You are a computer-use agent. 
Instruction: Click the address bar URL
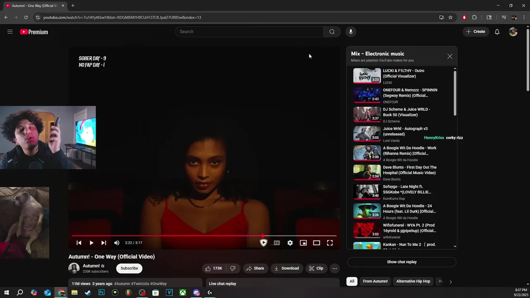[122, 17]
